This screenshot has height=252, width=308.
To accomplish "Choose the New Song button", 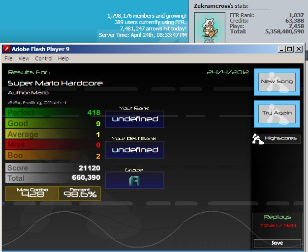I will point(277,82).
